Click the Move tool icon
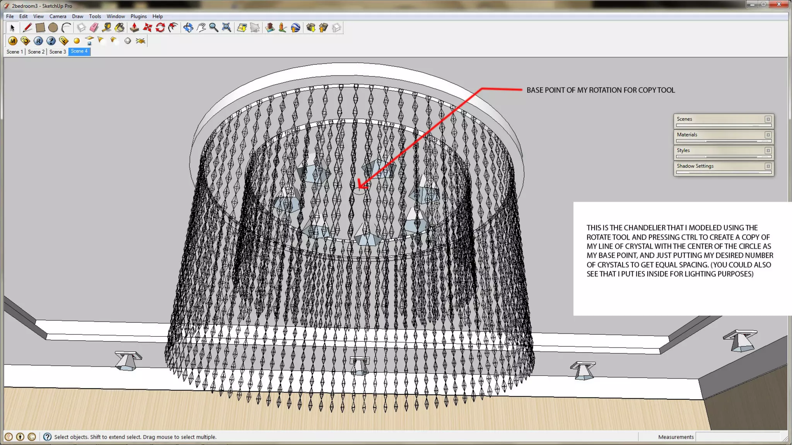Viewport: 792px width, 445px height. coord(147,27)
